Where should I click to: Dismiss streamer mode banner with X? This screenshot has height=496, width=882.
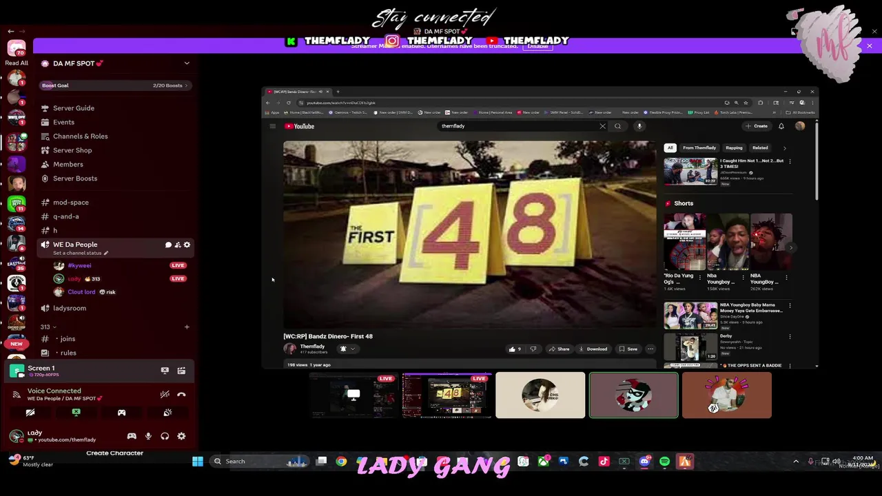(870, 46)
